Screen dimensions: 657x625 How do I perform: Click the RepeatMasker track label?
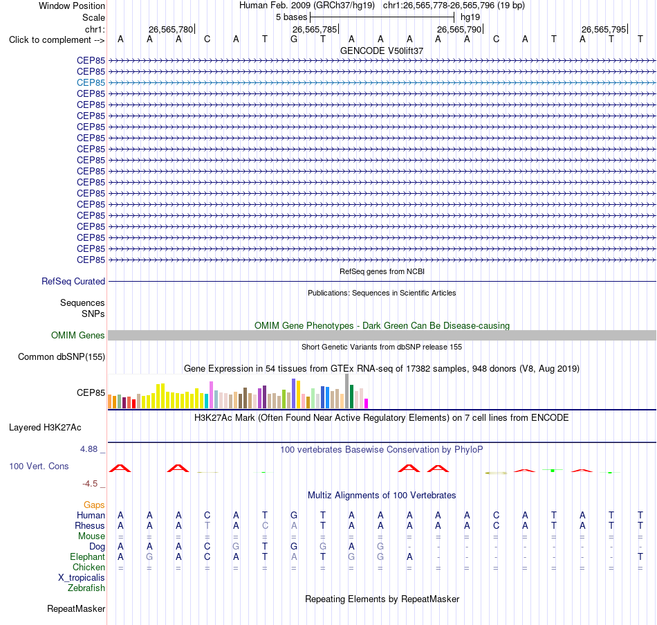(x=76, y=608)
